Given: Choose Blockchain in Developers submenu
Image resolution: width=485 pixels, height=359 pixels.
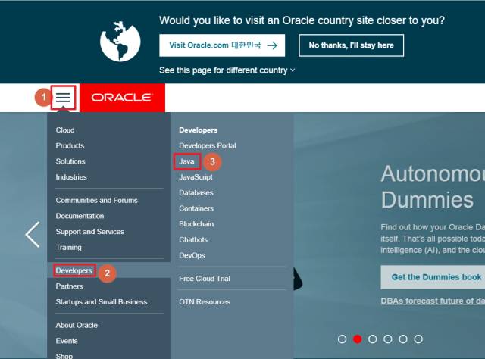Looking at the screenshot, I should pos(196,224).
